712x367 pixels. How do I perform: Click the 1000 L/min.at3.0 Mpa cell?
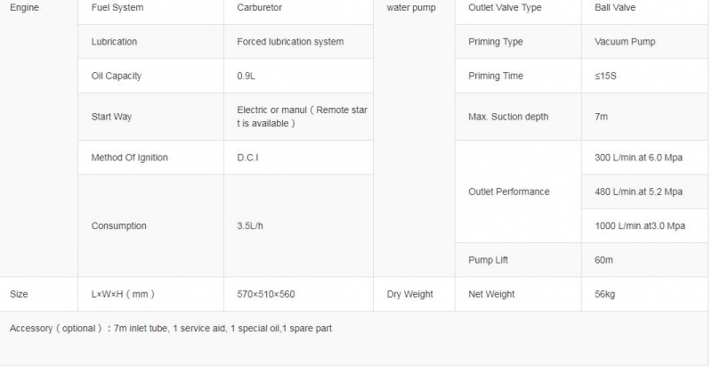[644, 225]
